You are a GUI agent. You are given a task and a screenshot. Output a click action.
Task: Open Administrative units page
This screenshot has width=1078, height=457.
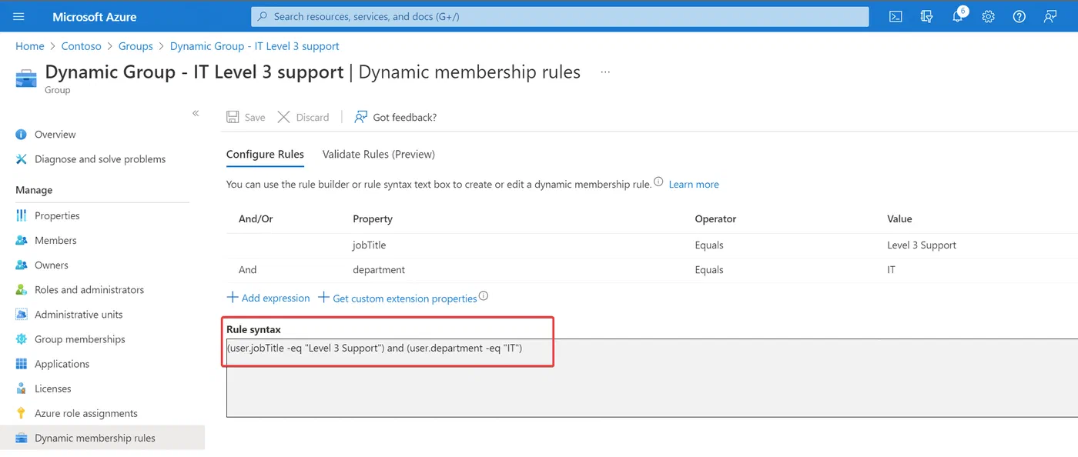(x=79, y=315)
